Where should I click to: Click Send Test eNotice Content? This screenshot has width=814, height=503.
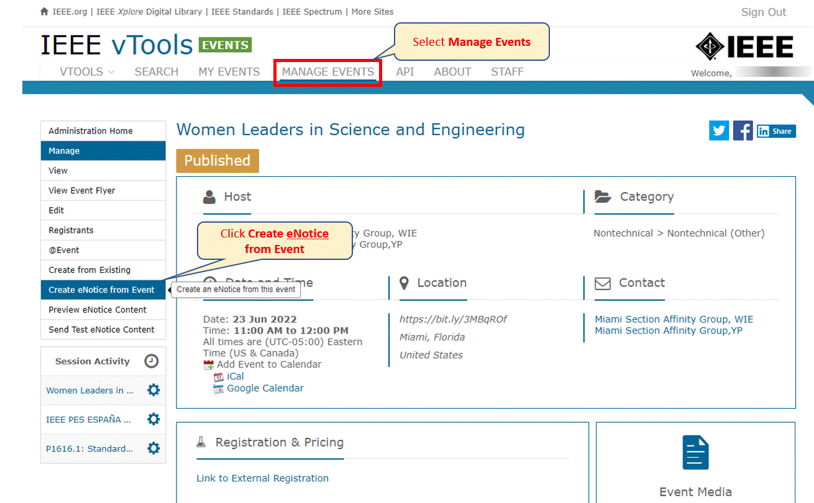(x=103, y=329)
